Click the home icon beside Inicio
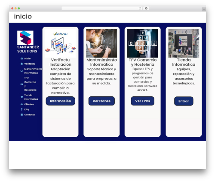The width and height of the screenshot is (215, 182). click(x=21, y=59)
